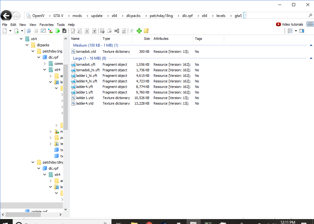This screenshot has width=314, height=224.
Task: Open the Tools menu
Action: click(61, 25)
